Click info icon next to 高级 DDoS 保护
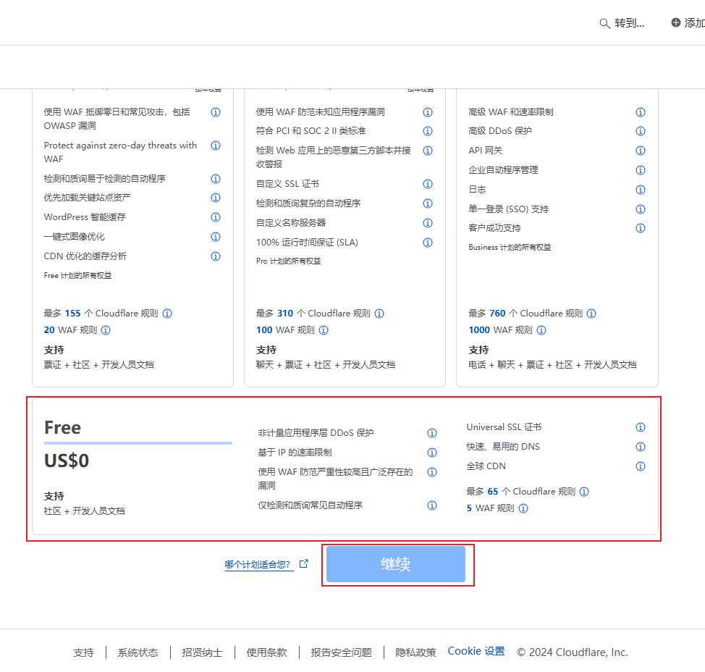Viewport: 705px width, 672px height. tap(640, 131)
